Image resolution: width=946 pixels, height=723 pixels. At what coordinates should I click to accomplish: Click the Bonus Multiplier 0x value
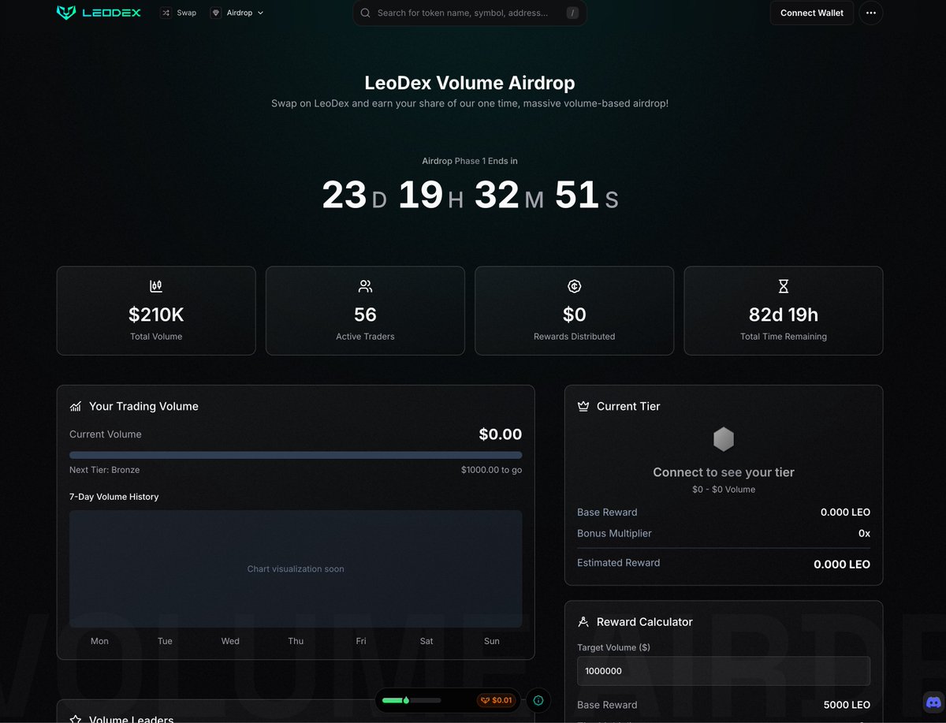tap(864, 533)
